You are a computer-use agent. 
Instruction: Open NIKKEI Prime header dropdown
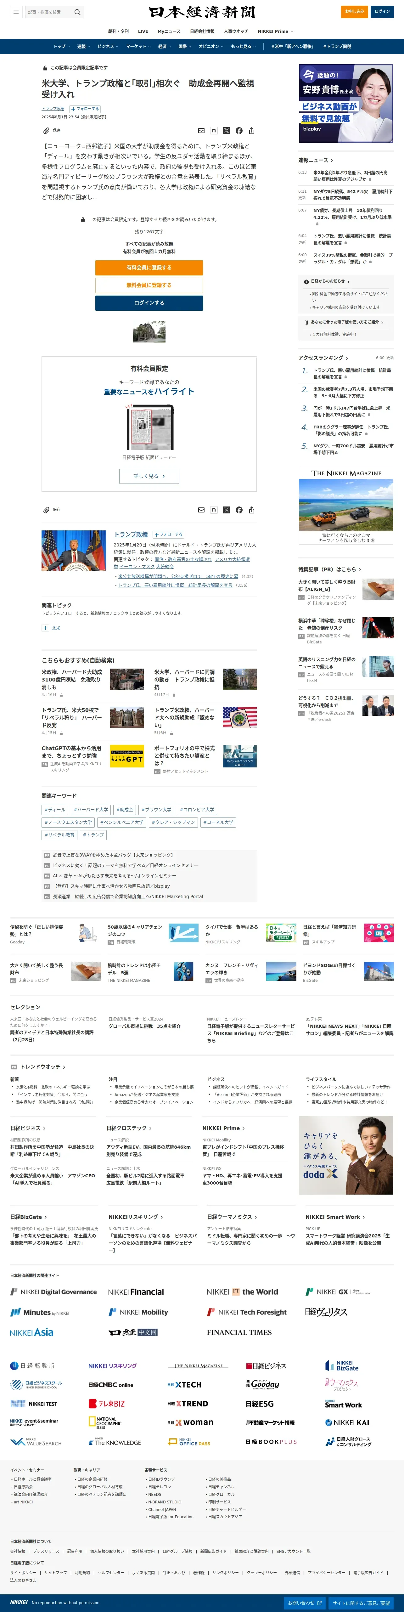[x=275, y=31]
